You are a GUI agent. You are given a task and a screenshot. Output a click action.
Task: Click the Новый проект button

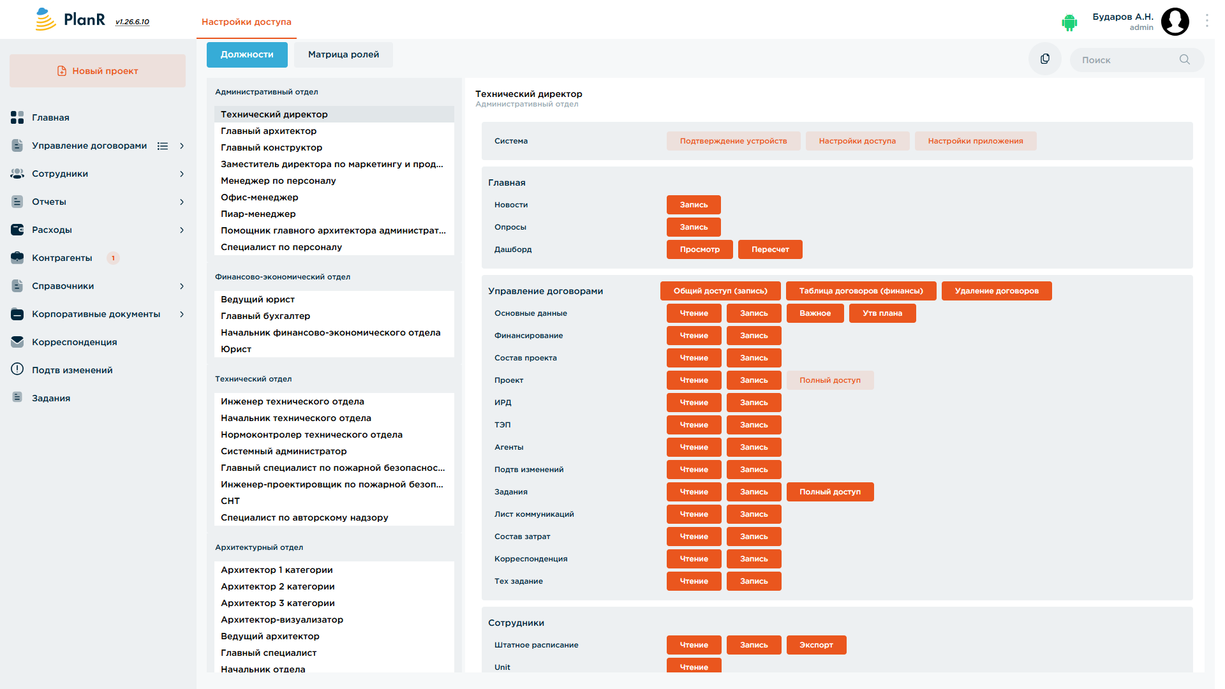[98, 71]
